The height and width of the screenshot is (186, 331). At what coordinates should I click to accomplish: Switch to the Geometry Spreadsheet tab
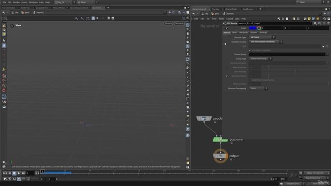point(79,8)
